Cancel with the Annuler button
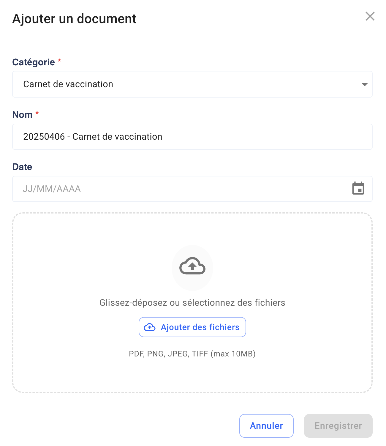The image size is (386, 446). click(x=266, y=426)
